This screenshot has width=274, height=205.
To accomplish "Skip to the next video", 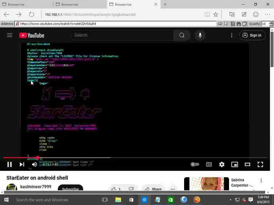I will coord(22,164).
